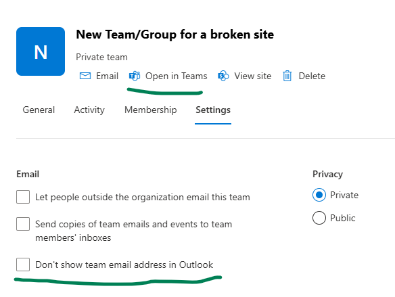This screenshot has height=297, width=395.
Task: Select the Settings tab
Action: tap(213, 110)
